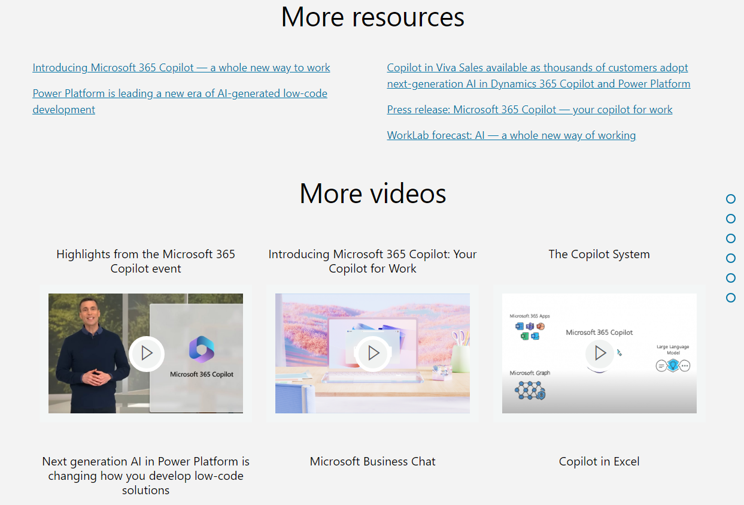Play the Introducing Microsoft 365 Copilot video
Image resolution: width=744 pixels, height=505 pixels.
click(373, 353)
